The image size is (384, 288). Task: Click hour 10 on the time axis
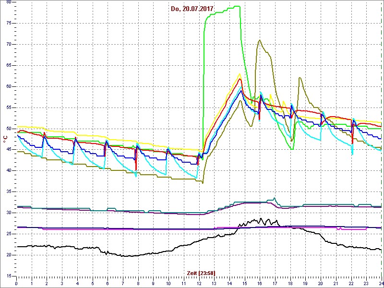(x=168, y=284)
